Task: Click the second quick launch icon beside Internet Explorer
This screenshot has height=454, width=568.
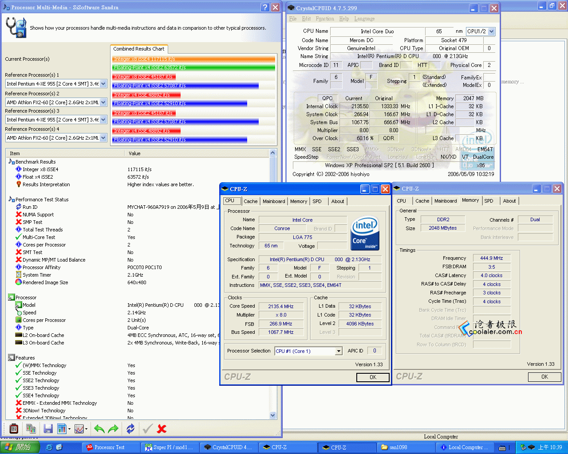Action: [x=59, y=447]
